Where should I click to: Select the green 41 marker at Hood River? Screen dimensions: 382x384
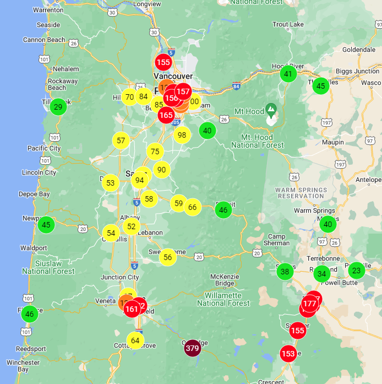coord(288,74)
